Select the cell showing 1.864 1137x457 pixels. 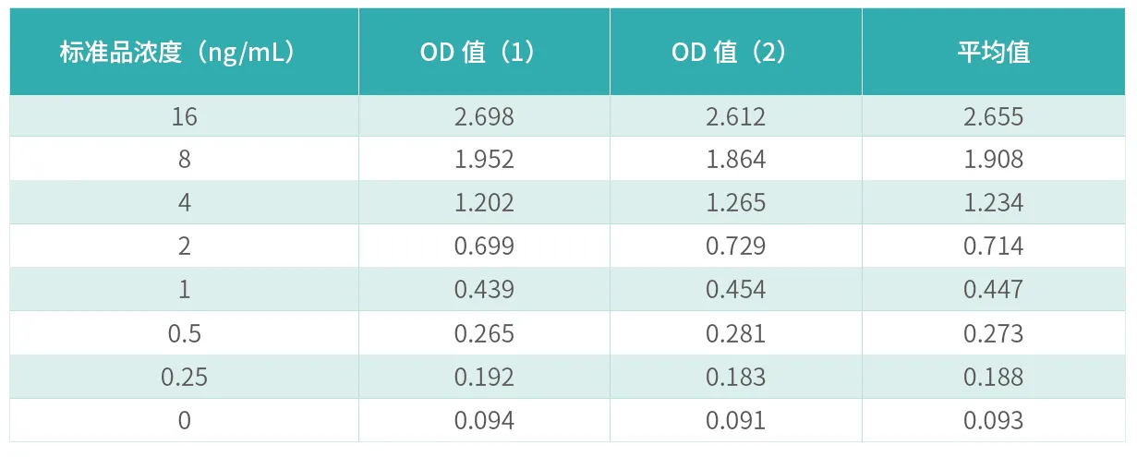click(736, 160)
